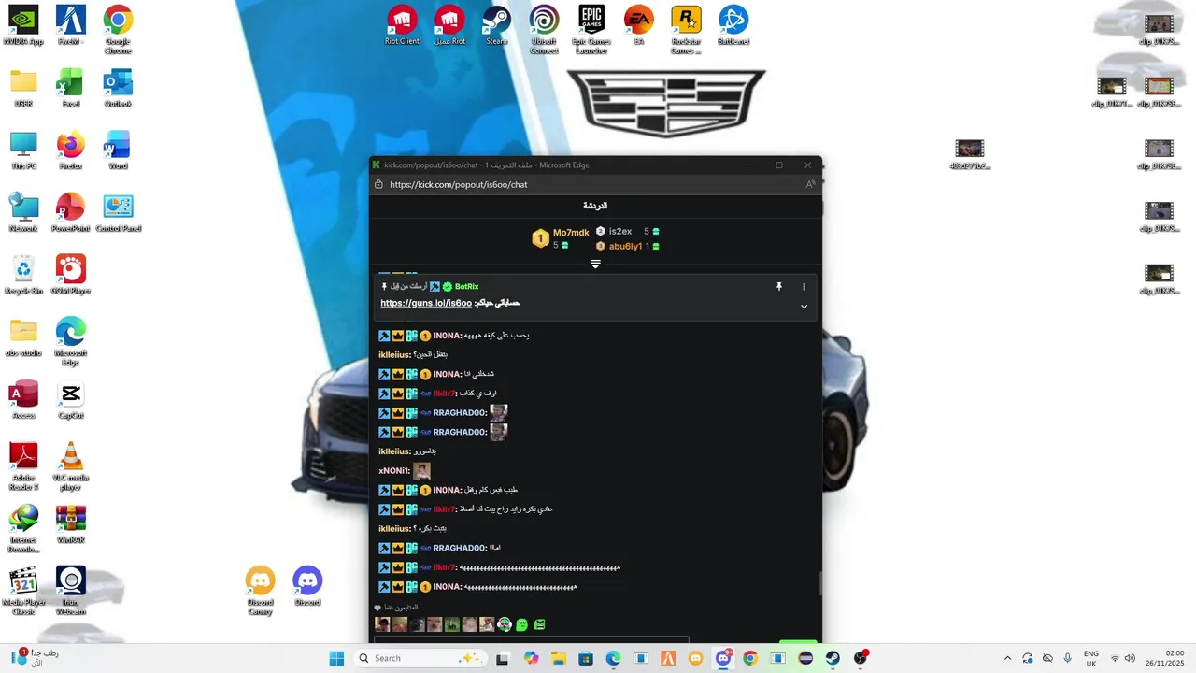Open BotRix pinned message three-dot options menu

804,287
